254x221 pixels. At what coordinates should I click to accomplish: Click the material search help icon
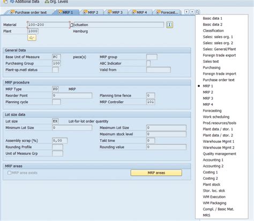tap(72, 25)
